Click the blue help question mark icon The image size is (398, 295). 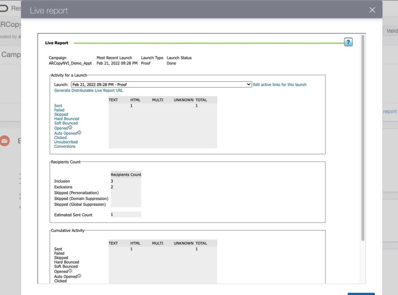pos(348,42)
